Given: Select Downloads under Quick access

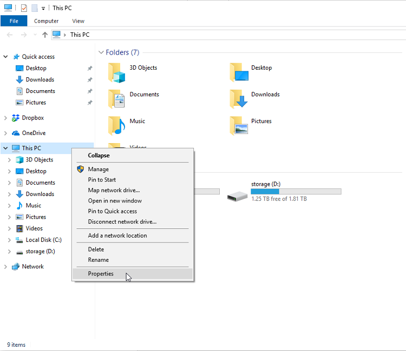Looking at the screenshot, I should [x=40, y=79].
